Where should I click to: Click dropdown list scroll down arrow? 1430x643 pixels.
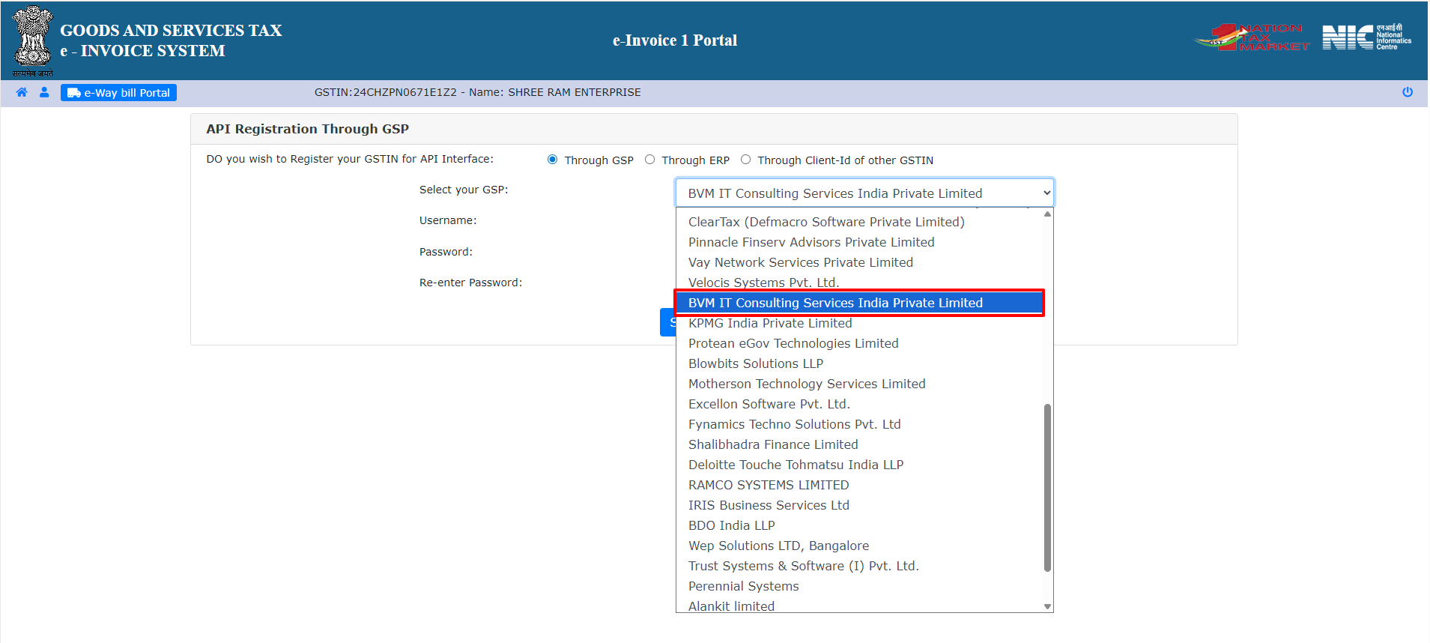click(x=1047, y=606)
